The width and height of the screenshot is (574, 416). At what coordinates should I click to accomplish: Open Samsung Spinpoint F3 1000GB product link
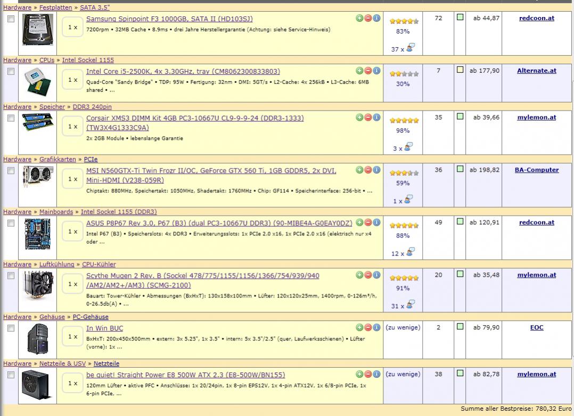point(169,19)
